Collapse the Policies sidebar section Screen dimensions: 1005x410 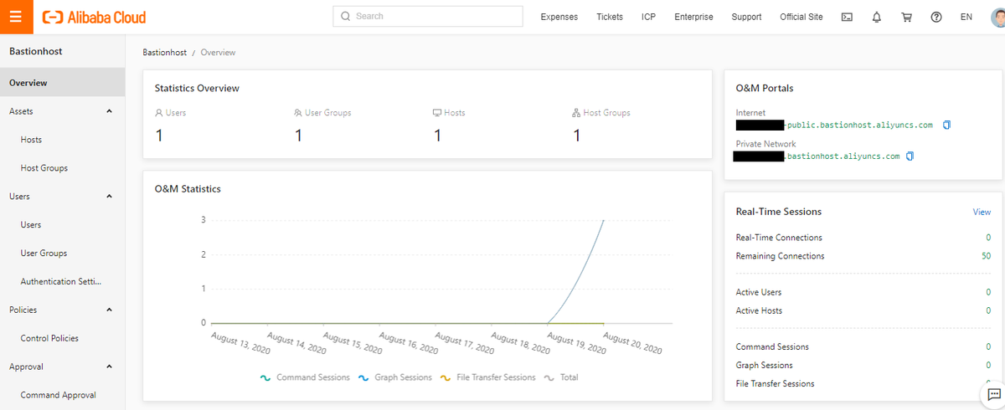(x=109, y=310)
